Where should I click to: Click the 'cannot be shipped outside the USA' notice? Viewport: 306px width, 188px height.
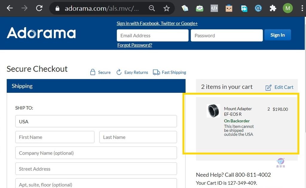pyautogui.click(x=239, y=130)
